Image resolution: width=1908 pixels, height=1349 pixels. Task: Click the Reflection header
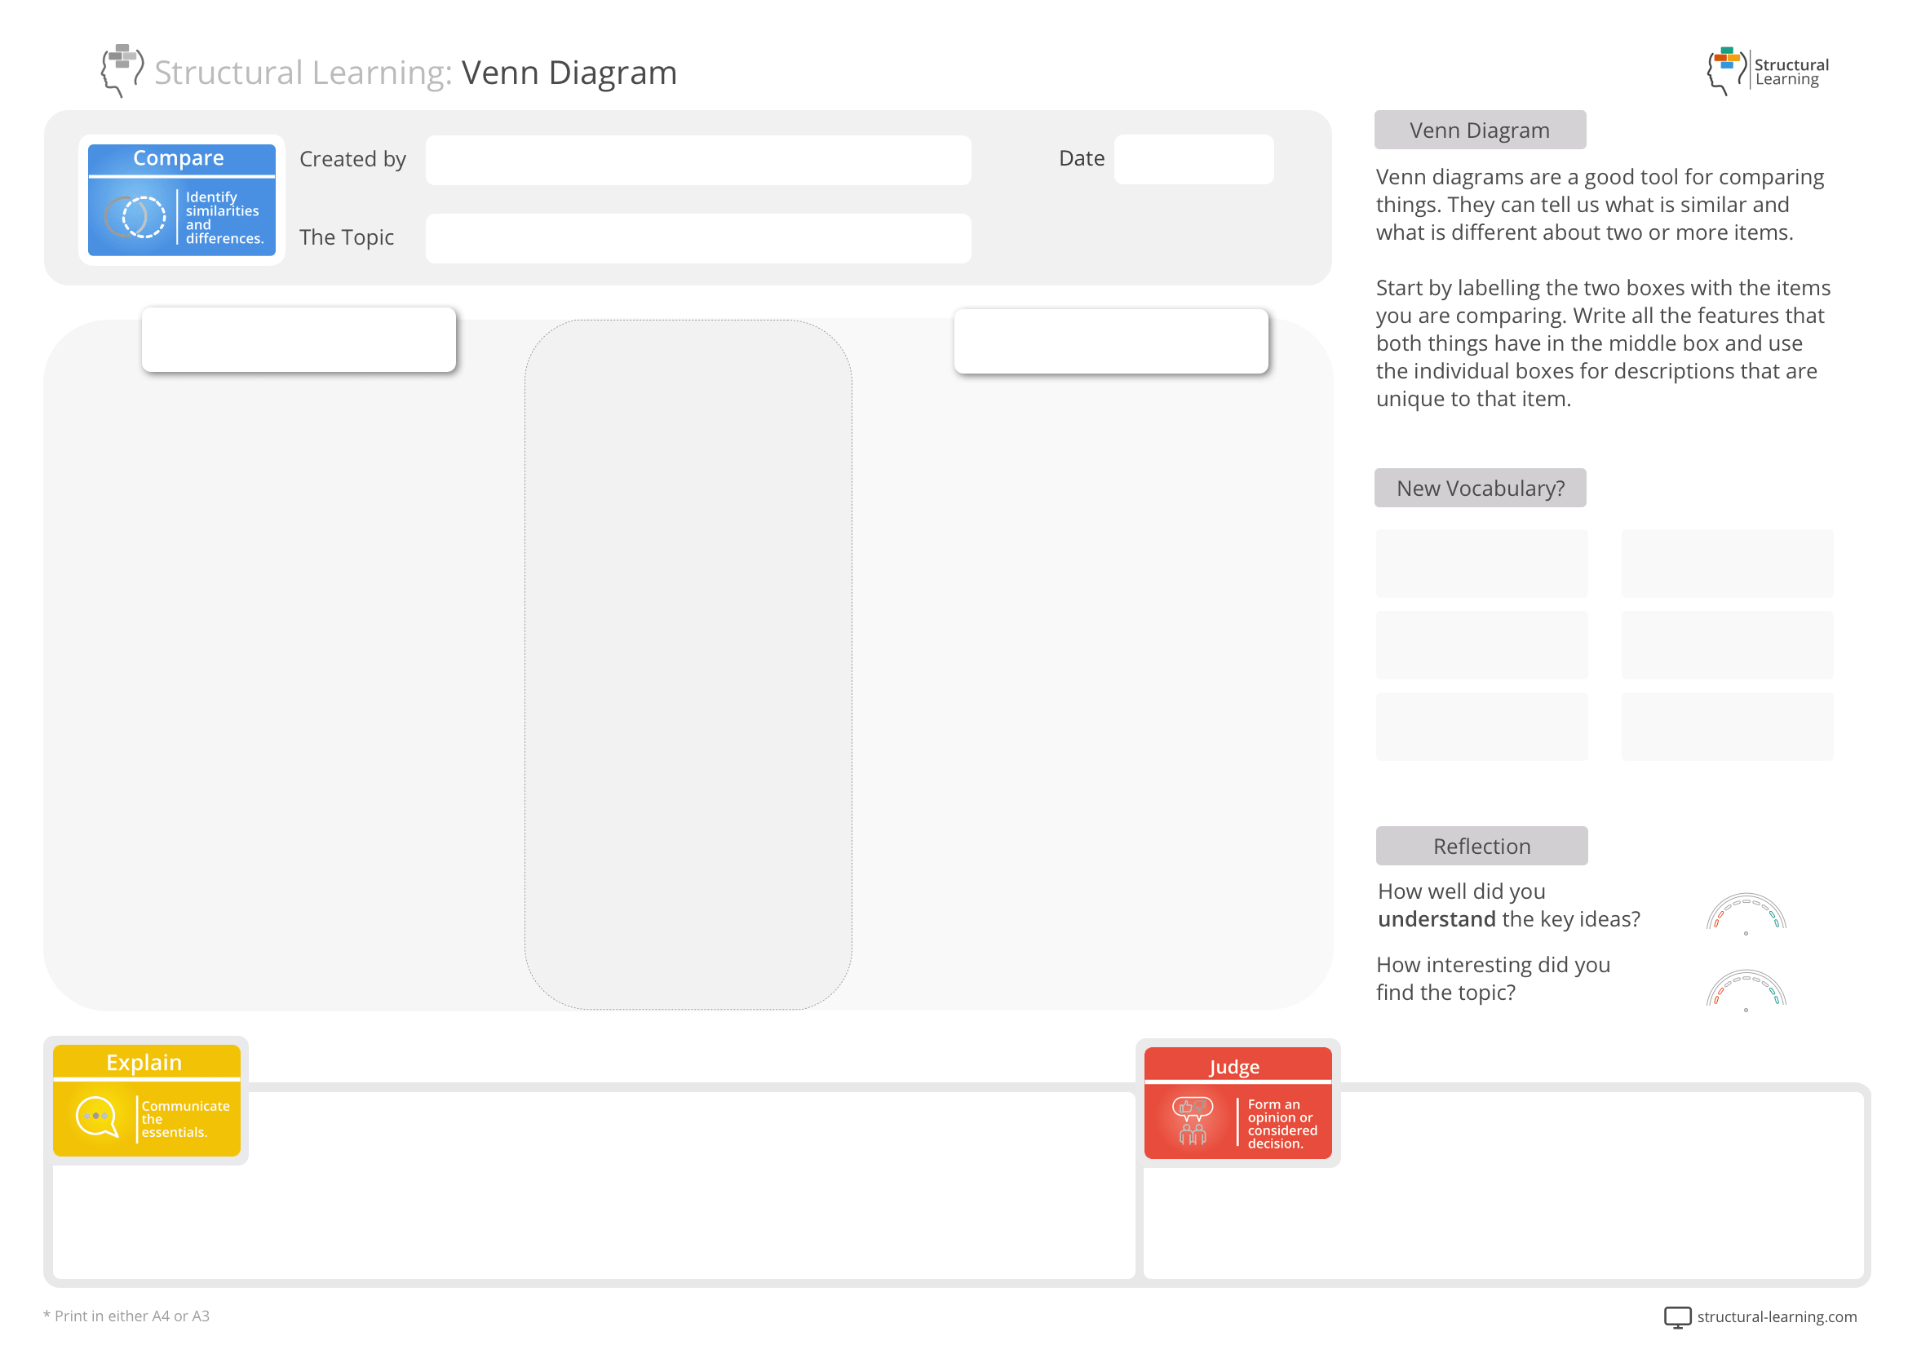point(1481,845)
